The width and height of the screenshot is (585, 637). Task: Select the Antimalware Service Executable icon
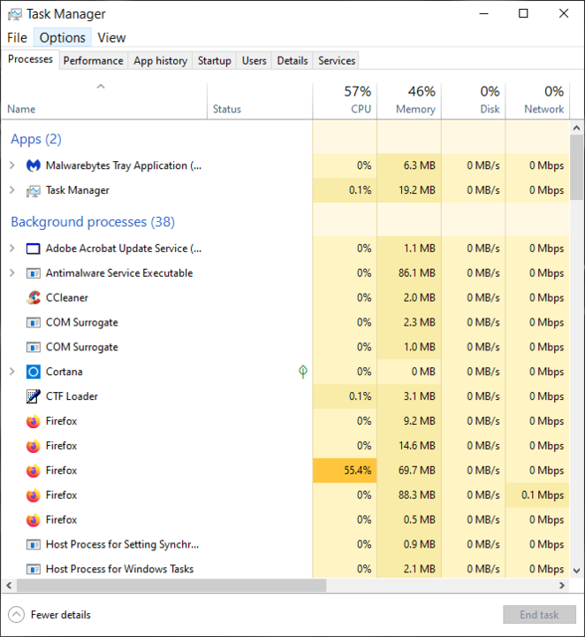(x=34, y=273)
